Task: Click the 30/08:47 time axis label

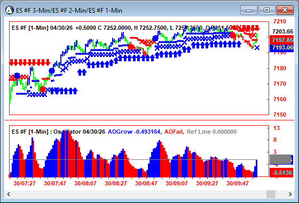Action: coord(146,183)
